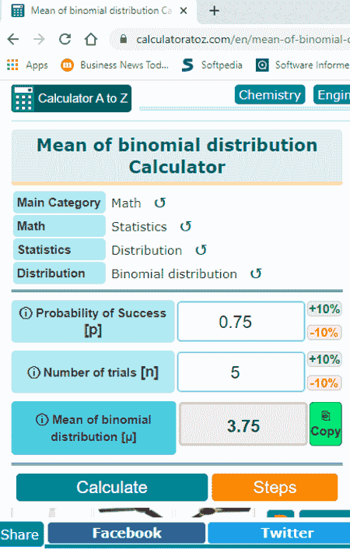Image resolution: width=350 pixels, height=550 pixels.
Task: Reset the Binomial distribution selection arrow
Action: pyautogui.click(x=256, y=273)
